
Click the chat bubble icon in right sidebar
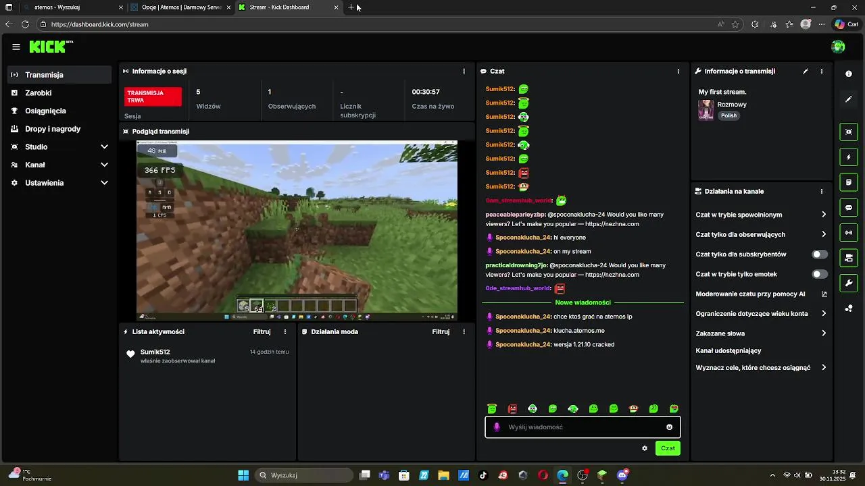coord(849,208)
